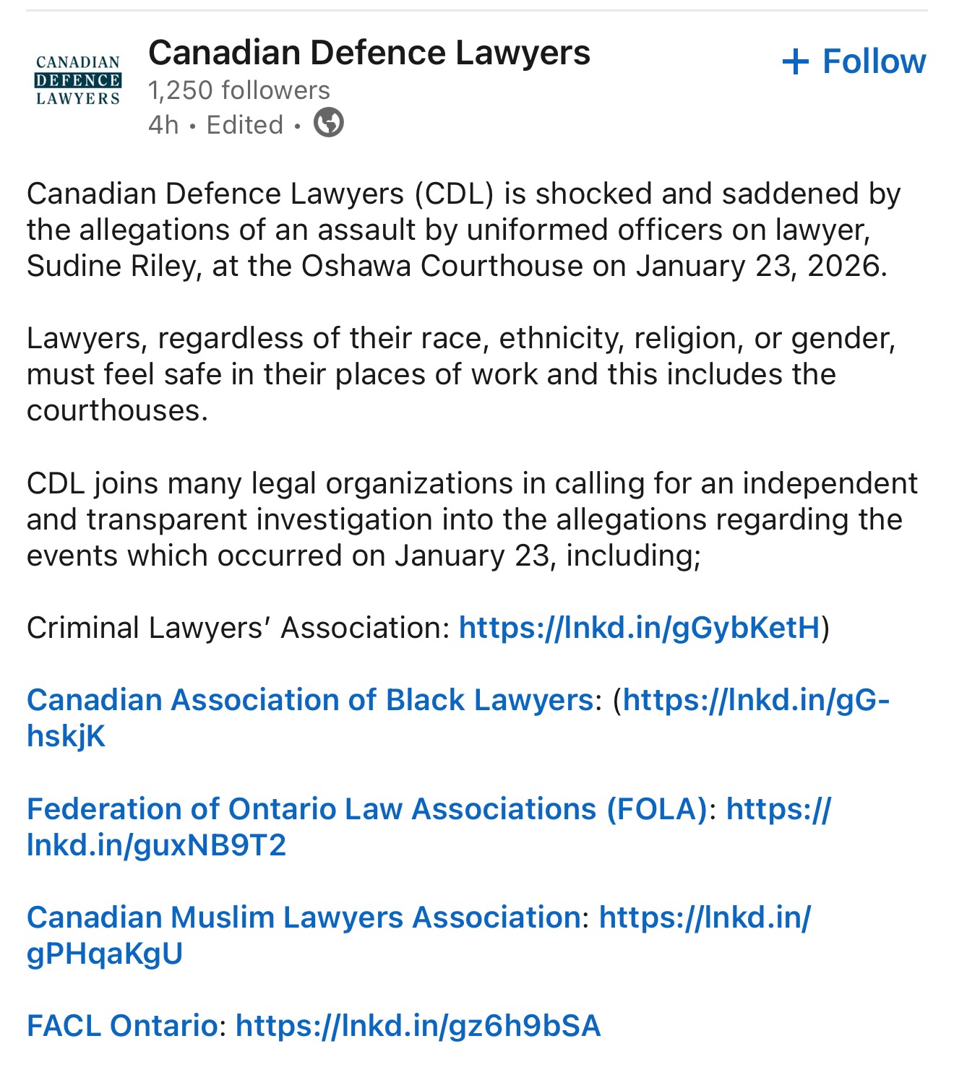Open Federation of Ontario Law Associations mention
This screenshot has height=1075, width=954.
tap(366, 808)
